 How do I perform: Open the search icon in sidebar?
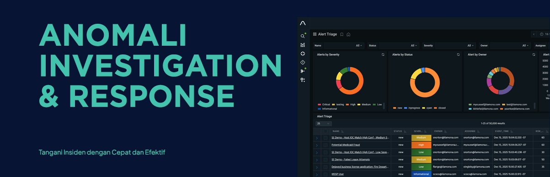[303, 36]
